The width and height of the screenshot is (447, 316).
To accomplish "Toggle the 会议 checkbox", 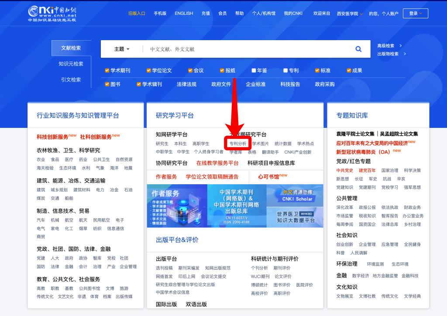I will tap(190, 70).
